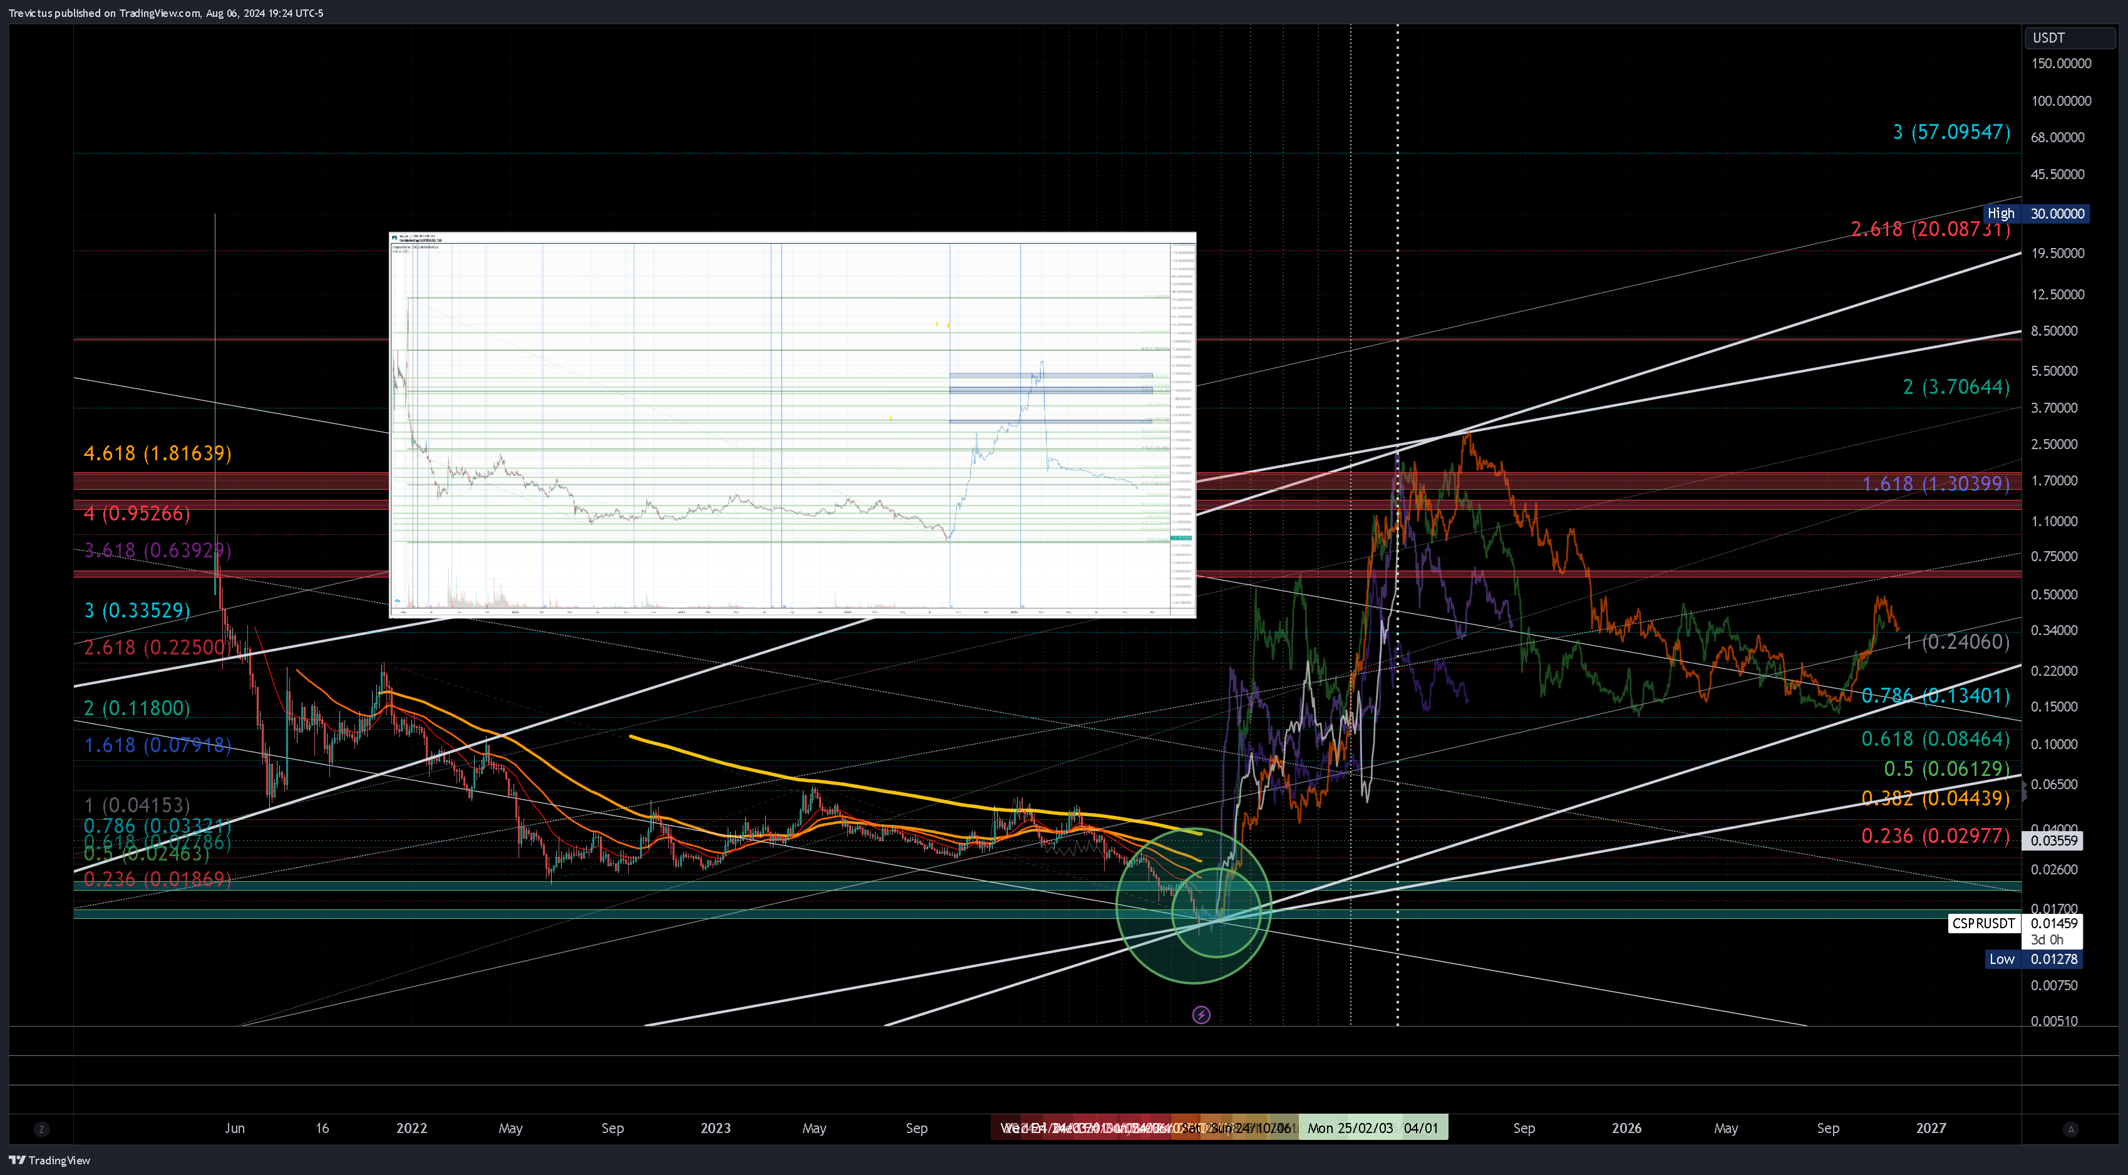Click the 100.00000 price axis value
The width and height of the screenshot is (2128, 1175).
[x=2061, y=101]
